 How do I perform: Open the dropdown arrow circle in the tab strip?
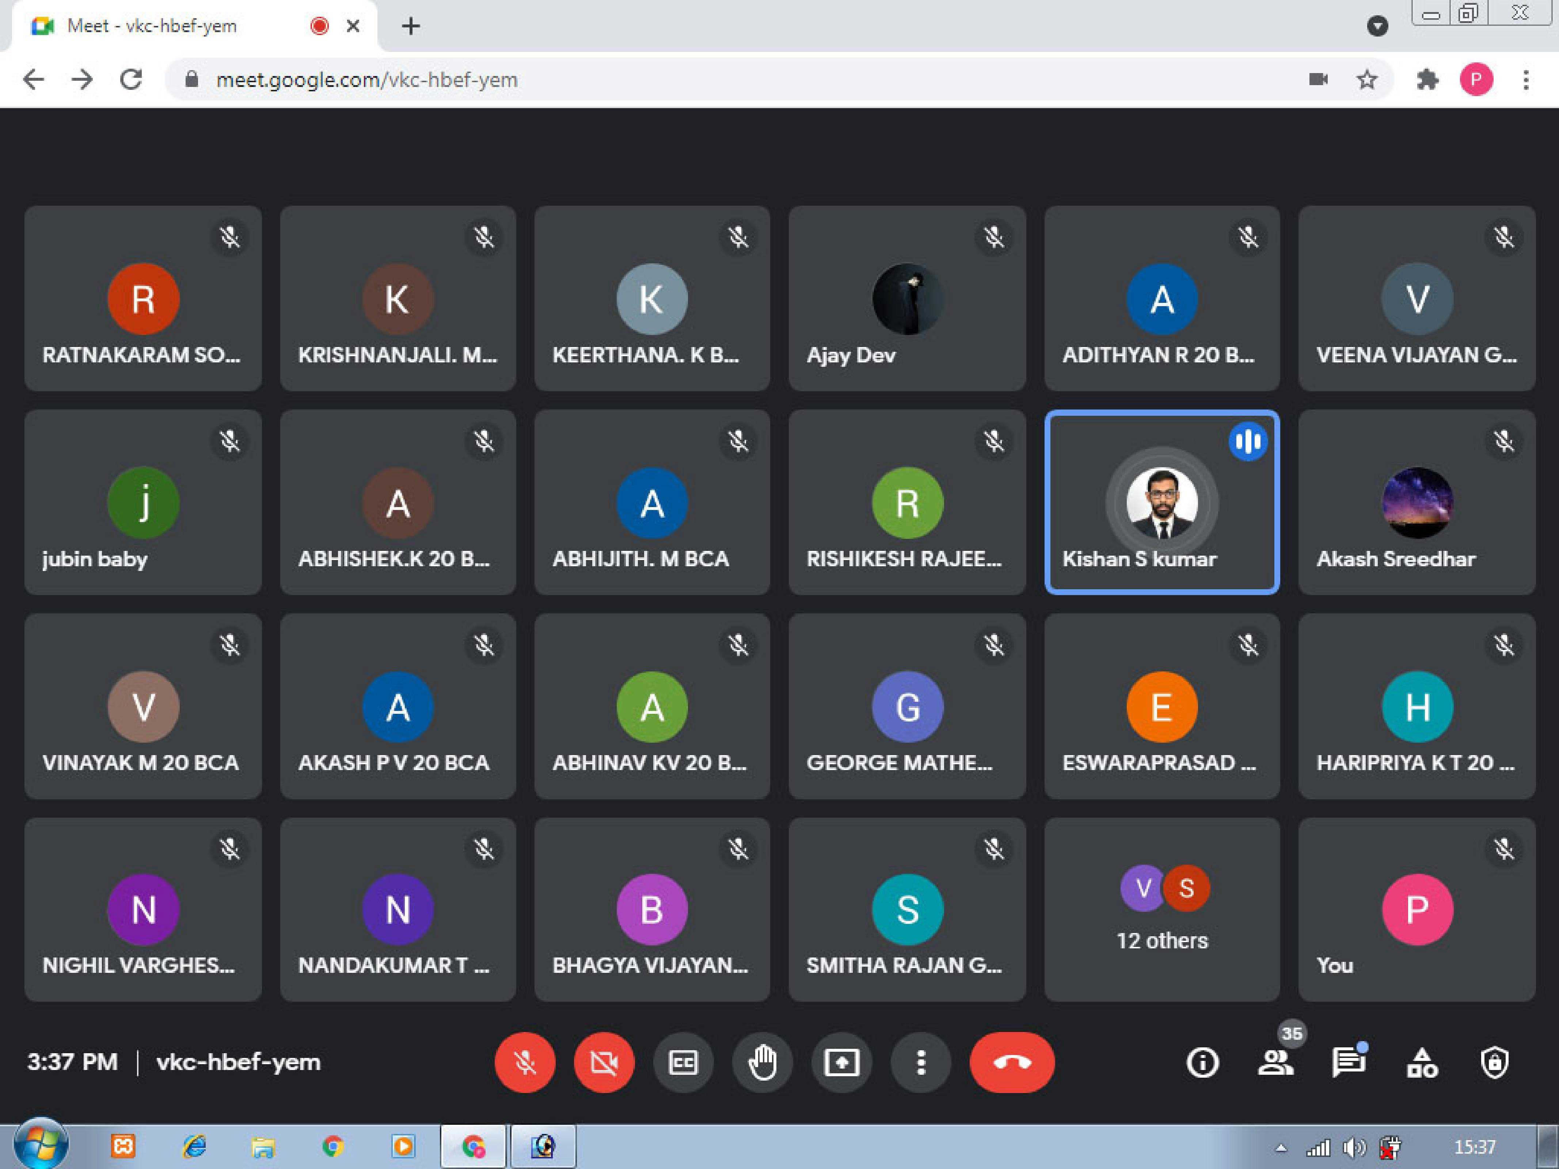pos(1377,26)
